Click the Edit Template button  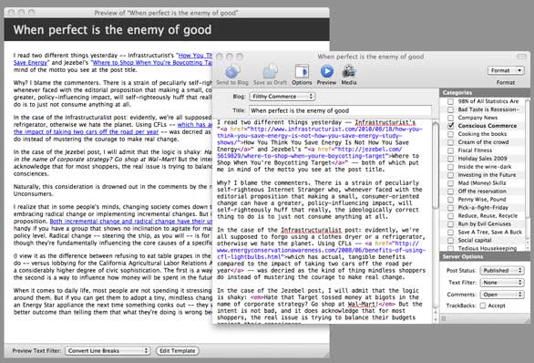click(x=178, y=351)
